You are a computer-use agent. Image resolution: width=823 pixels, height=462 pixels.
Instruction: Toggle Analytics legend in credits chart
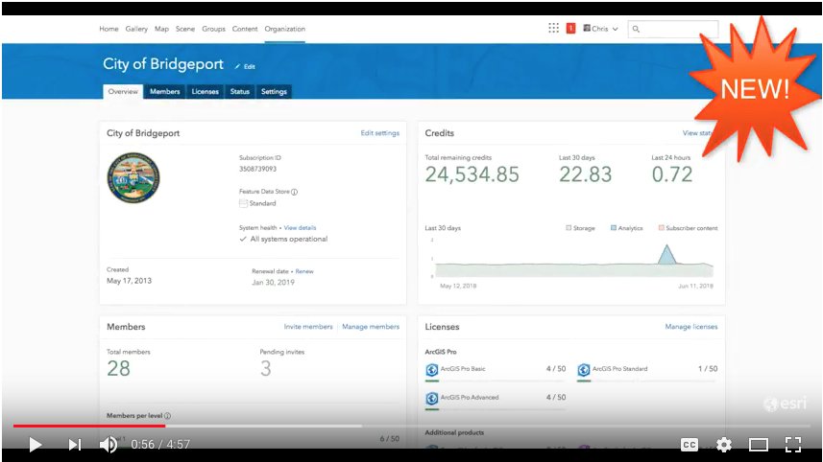click(x=627, y=228)
